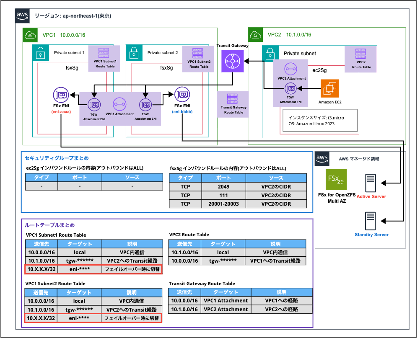420x338 pixels.
Task: Select the highlighted 10.X.X.X/32 failover route row
Action: [93, 269]
